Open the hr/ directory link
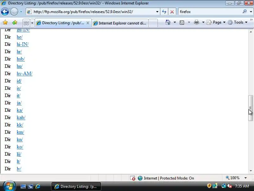 coord(19,52)
